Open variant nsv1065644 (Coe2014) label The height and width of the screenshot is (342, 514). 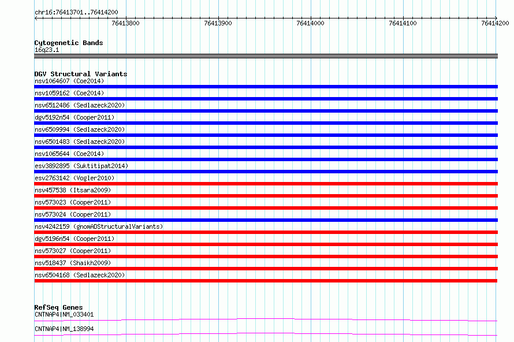pos(69,154)
